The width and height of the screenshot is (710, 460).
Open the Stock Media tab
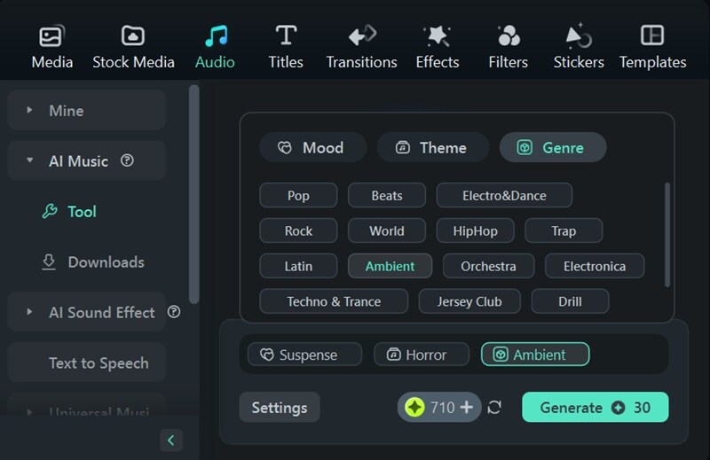tap(133, 47)
